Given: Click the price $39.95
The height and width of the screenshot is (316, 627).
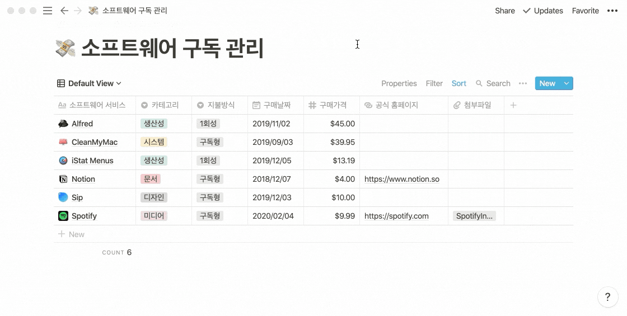Looking at the screenshot, I should [x=342, y=142].
